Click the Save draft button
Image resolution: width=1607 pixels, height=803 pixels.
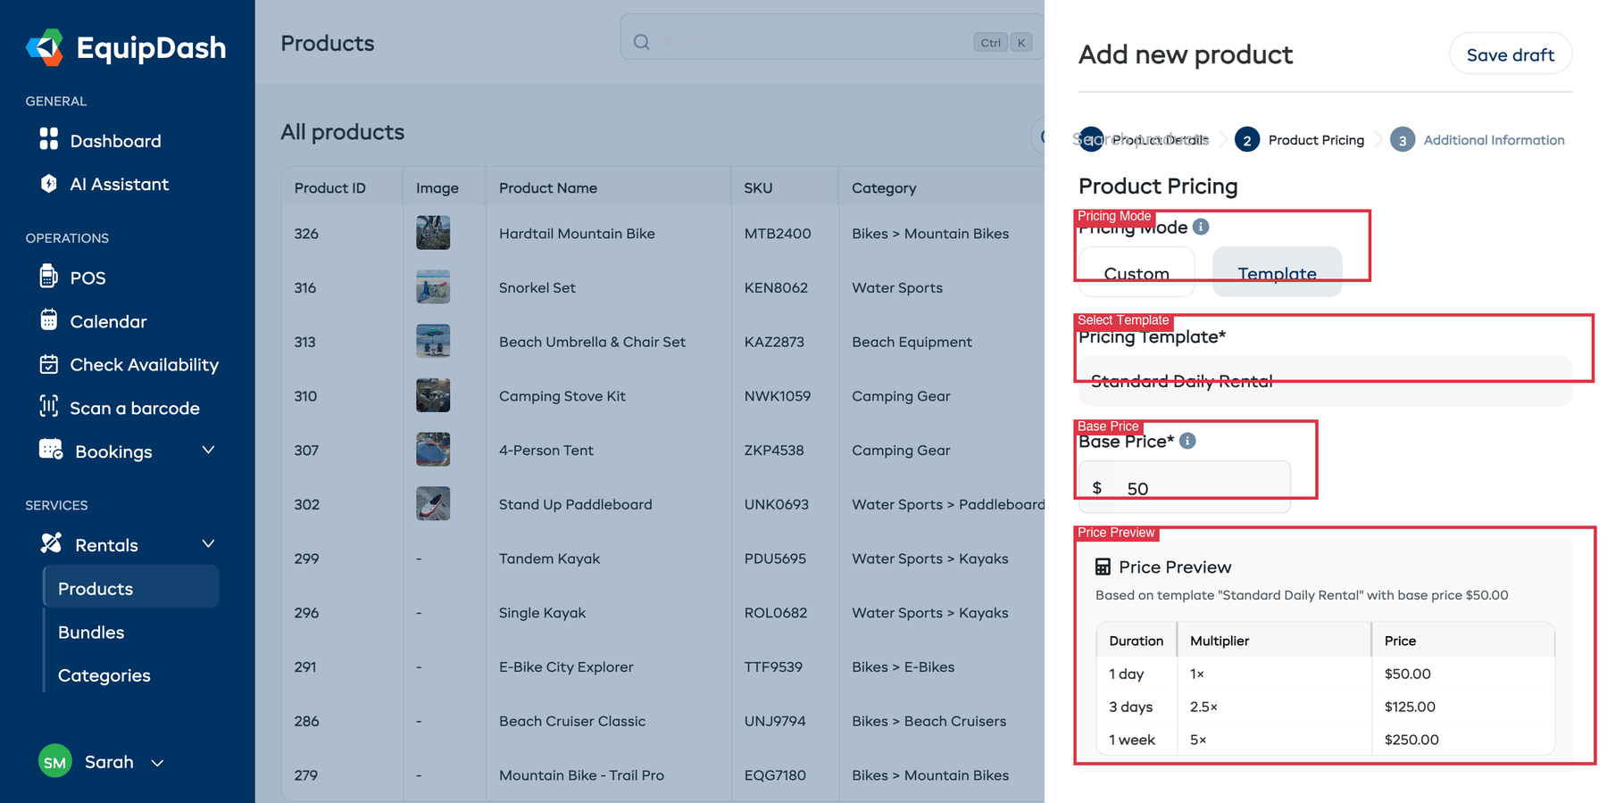click(x=1510, y=54)
